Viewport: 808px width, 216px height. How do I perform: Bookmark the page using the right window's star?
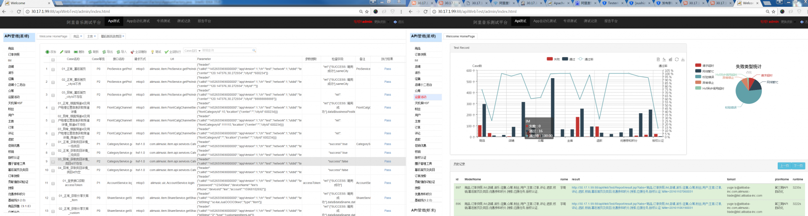(x=773, y=11)
